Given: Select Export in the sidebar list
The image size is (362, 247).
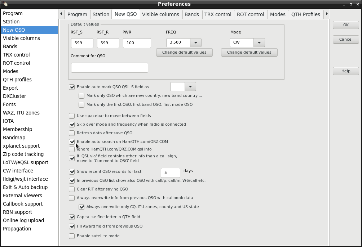Looking at the screenshot, I should click(x=30, y=88).
